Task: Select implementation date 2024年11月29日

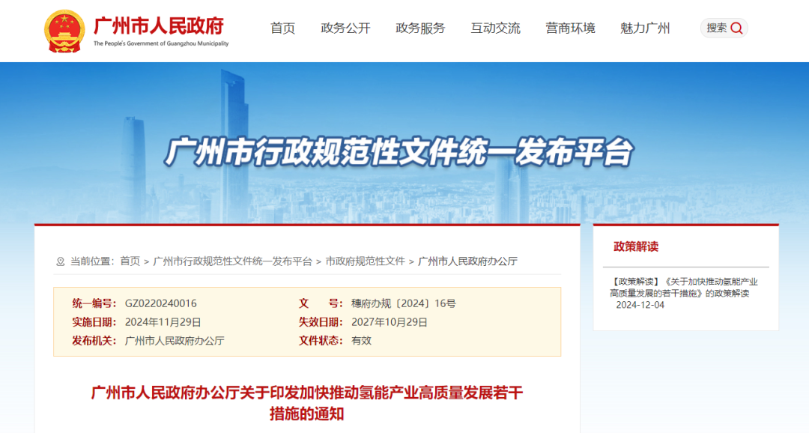Action: pos(163,322)
